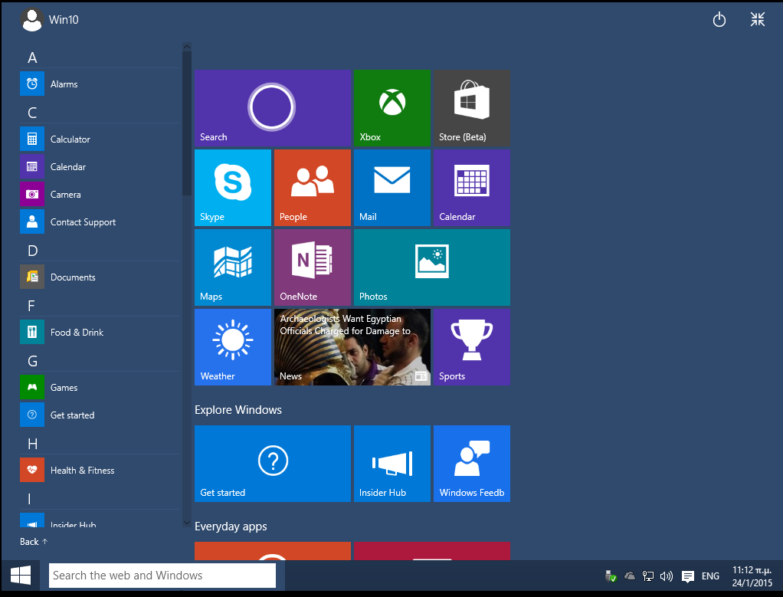Image resolution: width=783 pixels, height=597 pixels.
Task: Click the letter F group header
Action: [31, 306]
